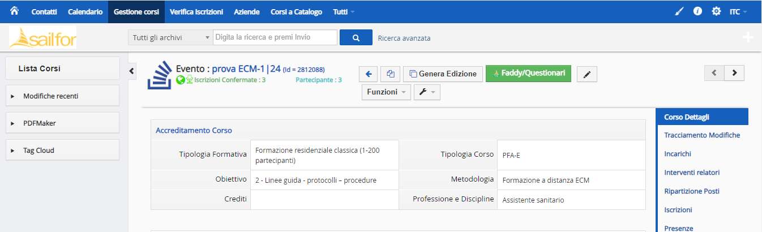Focus the search text field
Screen dimensions: 762x232
pyautogui.click(x=275, y=37)
